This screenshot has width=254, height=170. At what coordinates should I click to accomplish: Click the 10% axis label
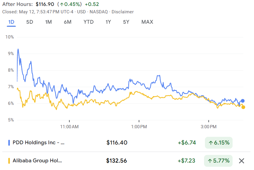tap(10, 37)
